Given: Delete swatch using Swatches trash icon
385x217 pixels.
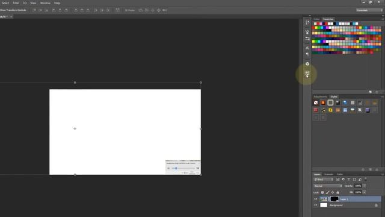Looking at the screenshot, I should [377, 92].
